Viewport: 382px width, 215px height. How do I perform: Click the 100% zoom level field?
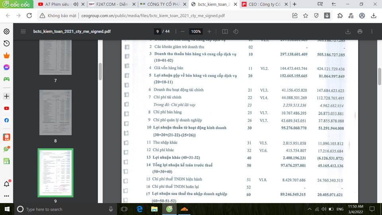click(196, 31)
